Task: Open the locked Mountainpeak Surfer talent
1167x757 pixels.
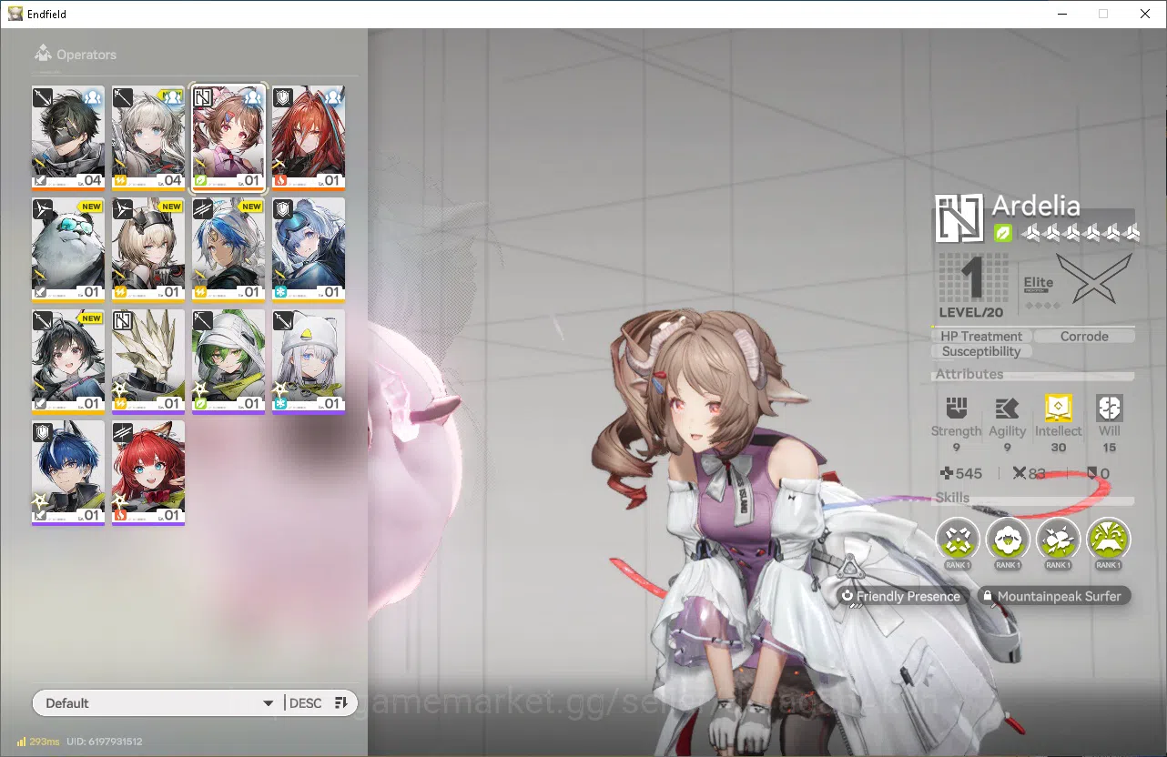Action: [x=1054, y=597]
